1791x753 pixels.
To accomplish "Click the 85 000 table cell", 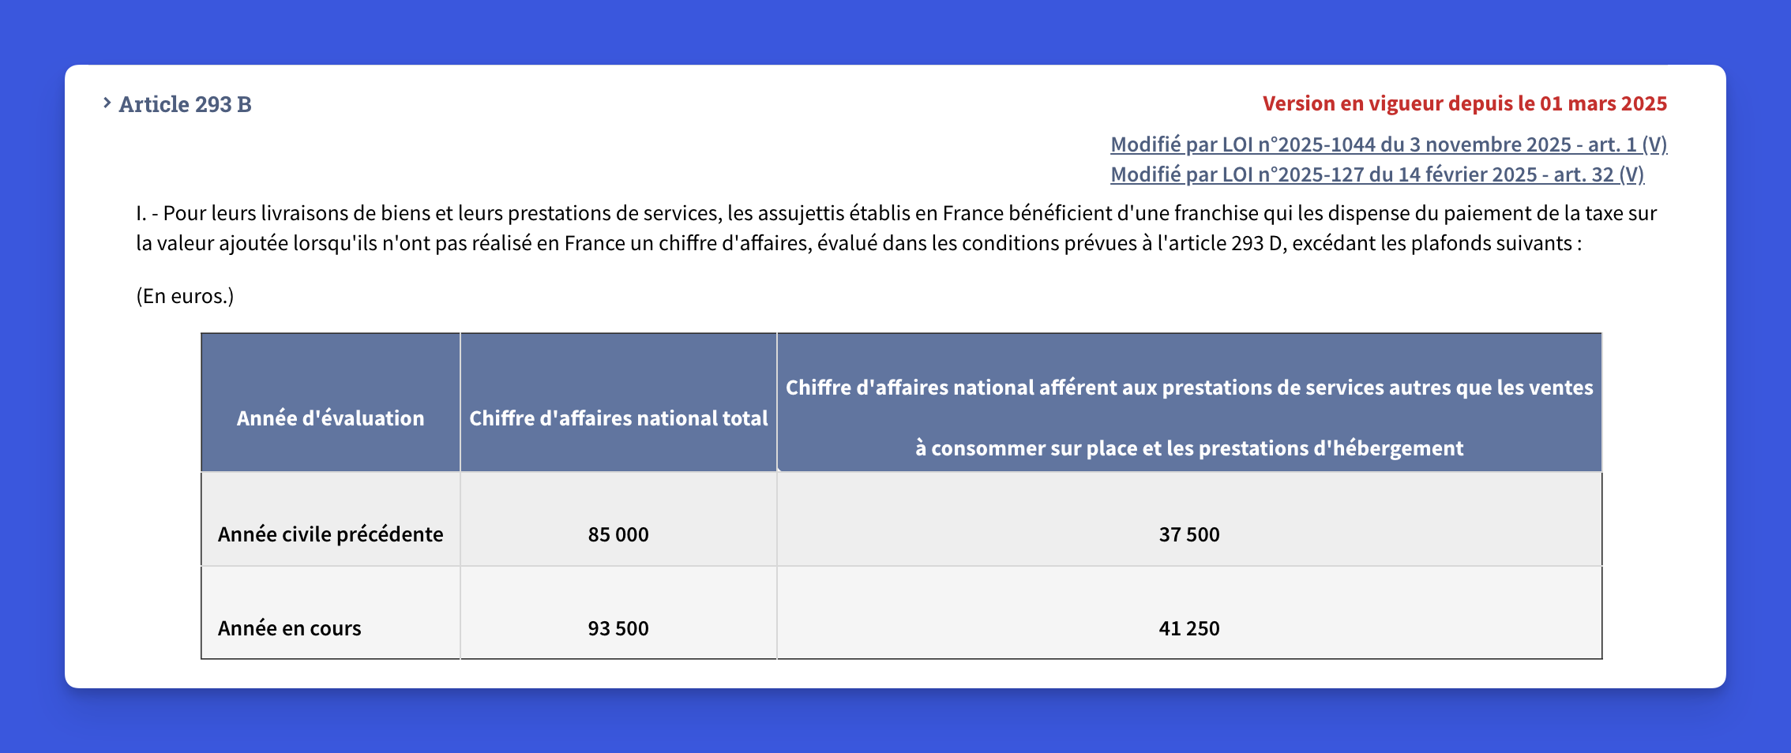I will coord(618,534).
